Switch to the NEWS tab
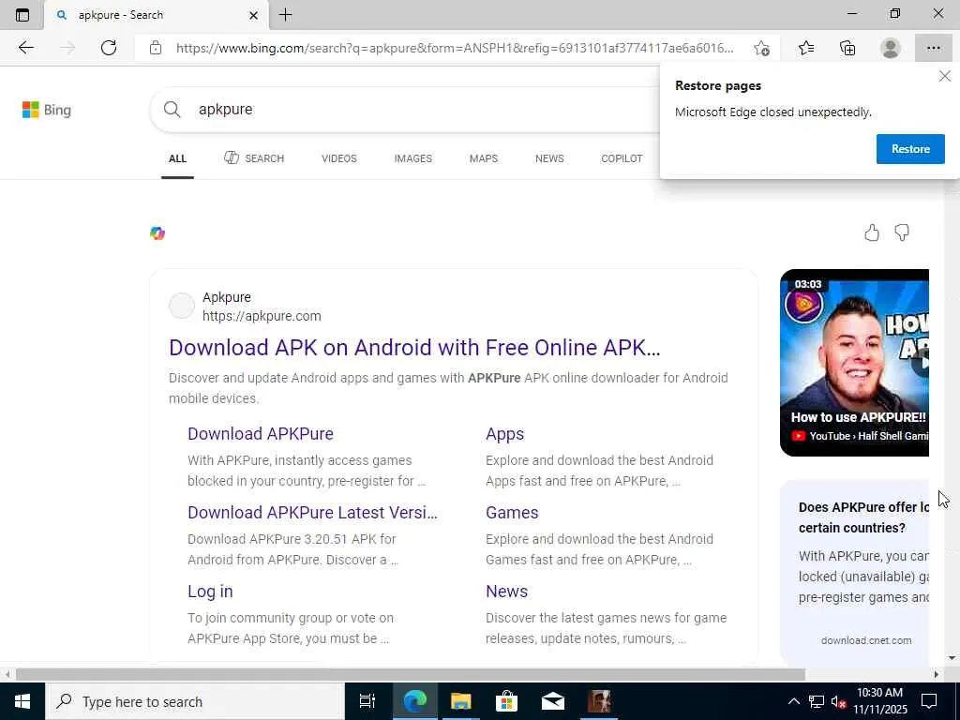 (549, 158)
